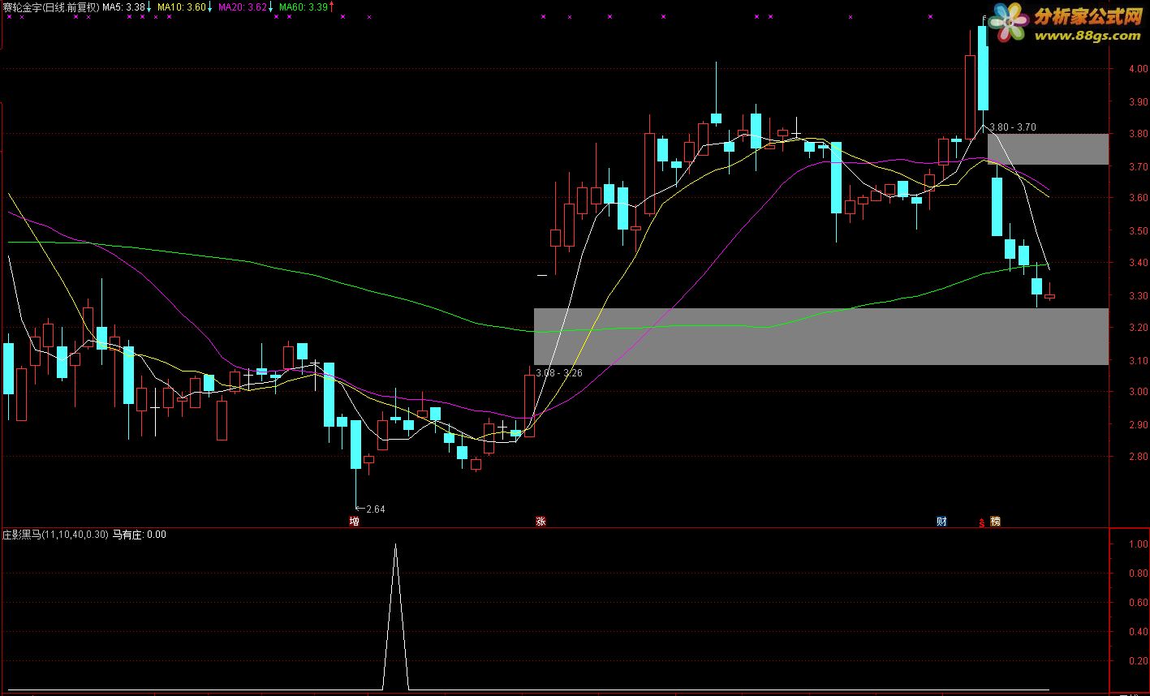Click the 榜 ranking marker icon
The image size is (1150, 696).
pos(996,522)
